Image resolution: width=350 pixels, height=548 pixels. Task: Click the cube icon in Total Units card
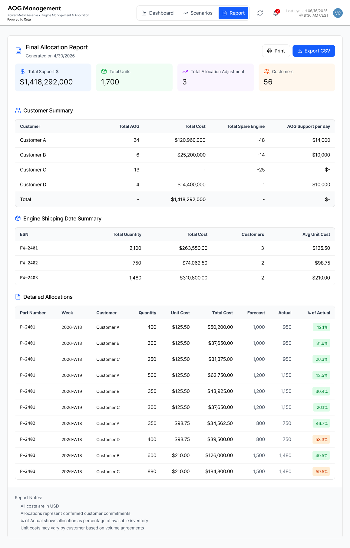(x=104, y=71)
